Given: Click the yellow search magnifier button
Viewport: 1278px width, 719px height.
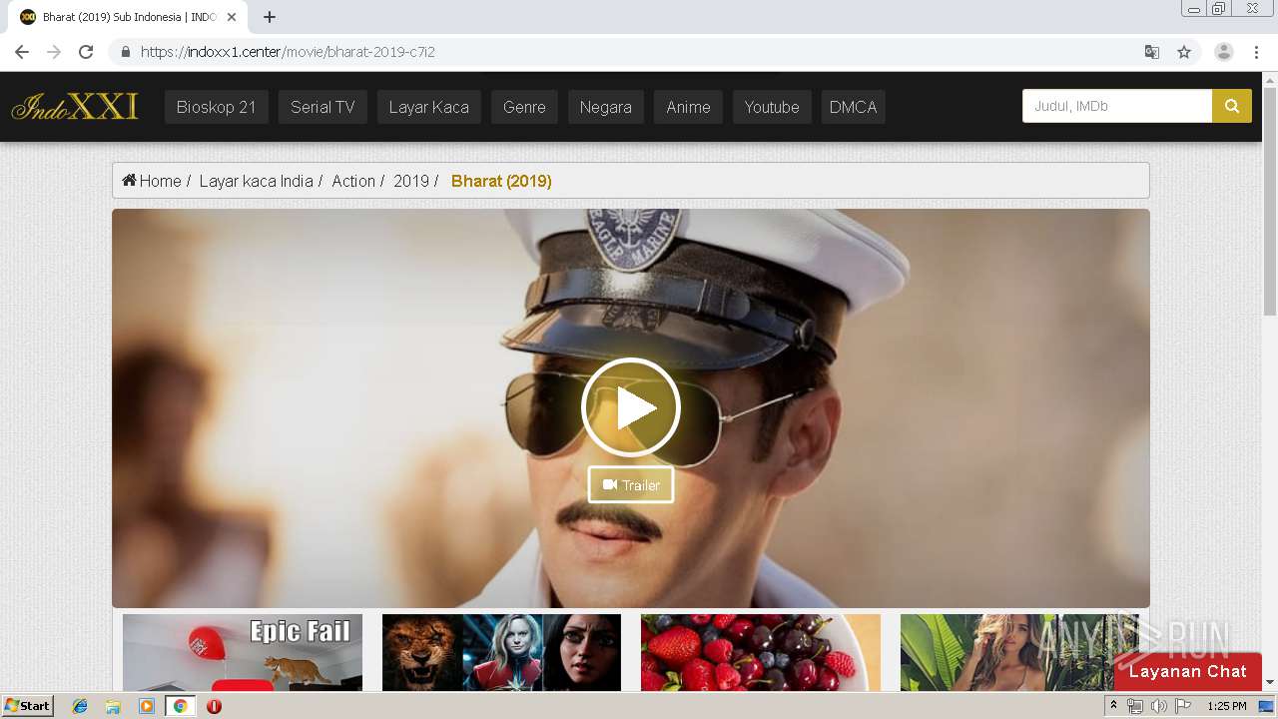Looking at the screenshot, I should pyautogui.click(x=1232, y=106).
